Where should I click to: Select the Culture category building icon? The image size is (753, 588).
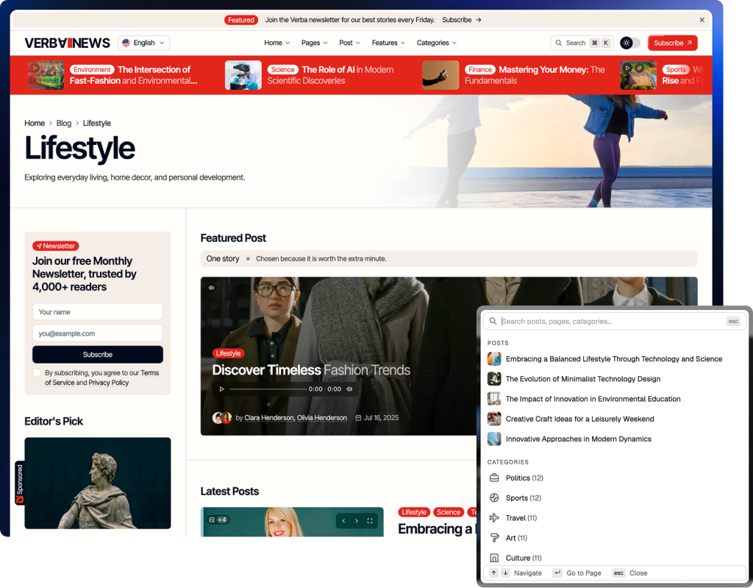click(x=494, y=558)
